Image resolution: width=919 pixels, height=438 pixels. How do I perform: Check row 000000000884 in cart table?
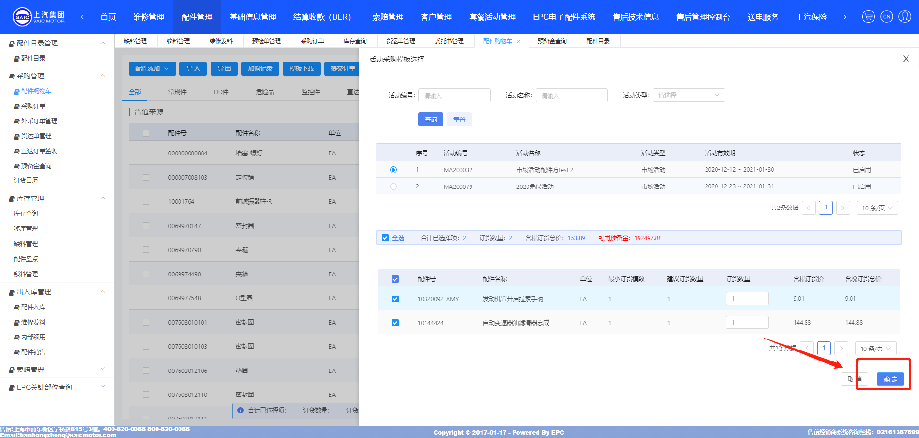(x=146, y=153)
